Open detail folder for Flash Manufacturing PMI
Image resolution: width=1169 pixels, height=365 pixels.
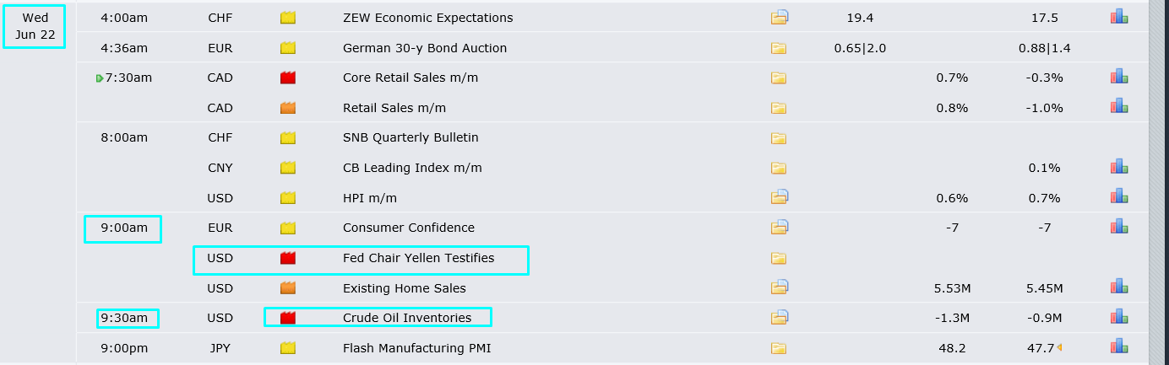click(x=779, y=348)
